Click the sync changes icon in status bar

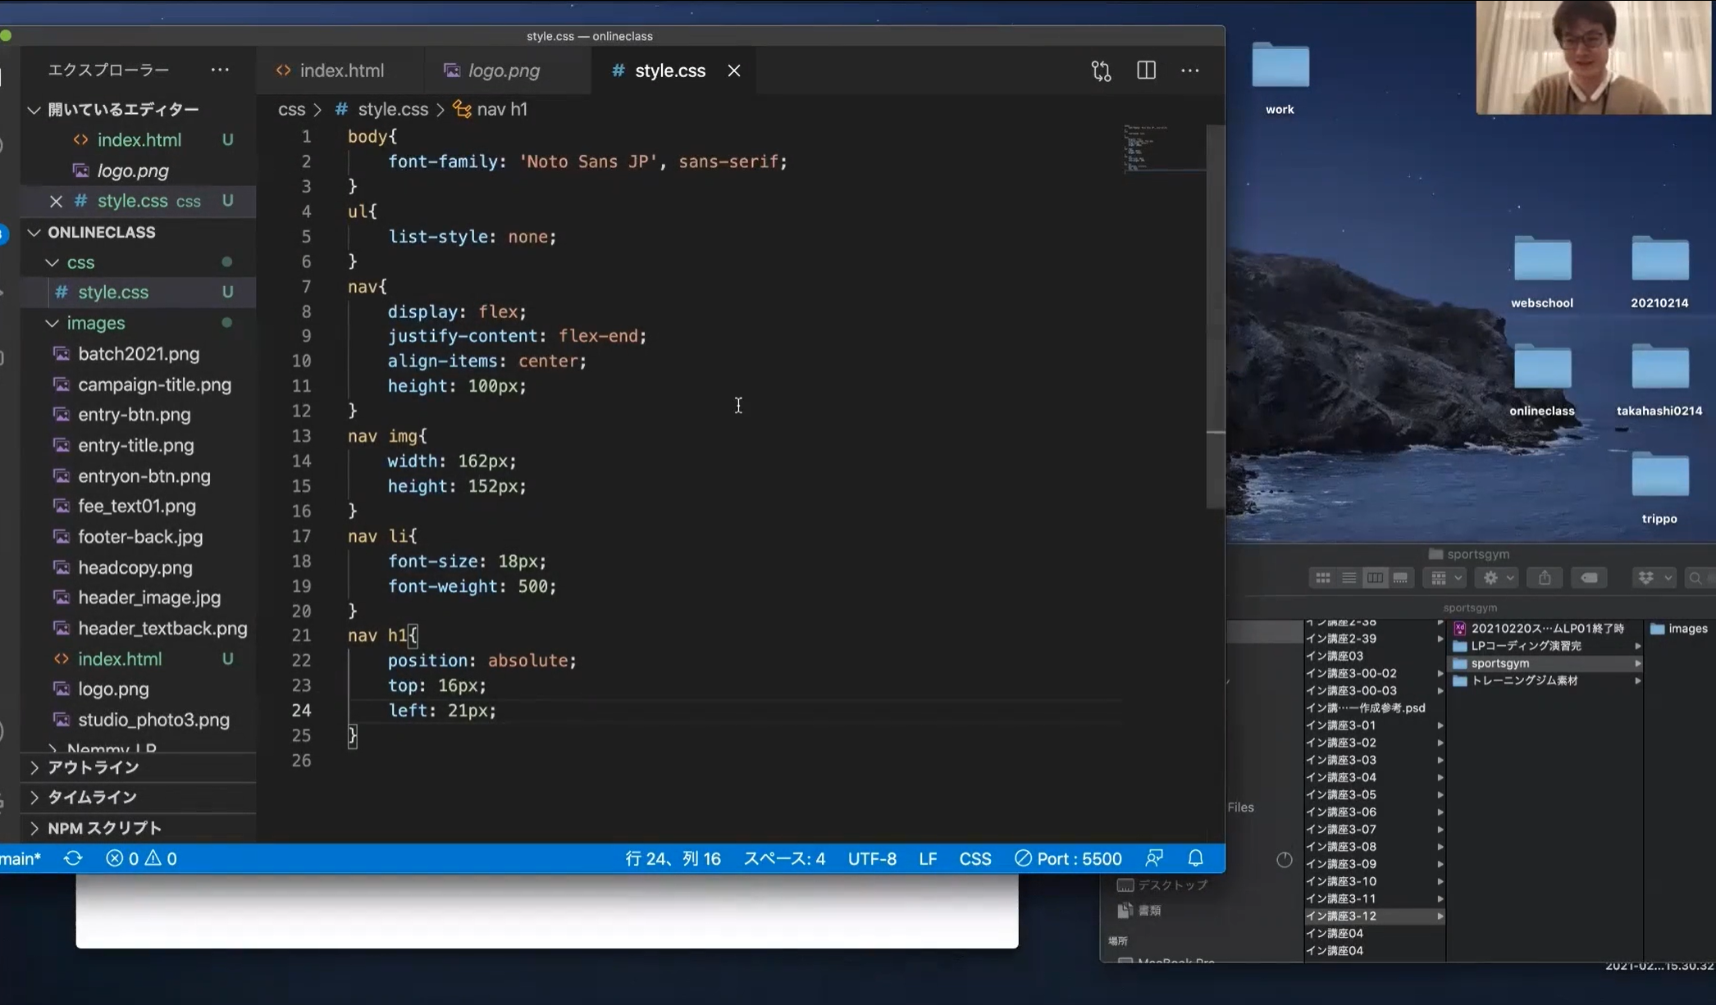(x=73, y=858)
